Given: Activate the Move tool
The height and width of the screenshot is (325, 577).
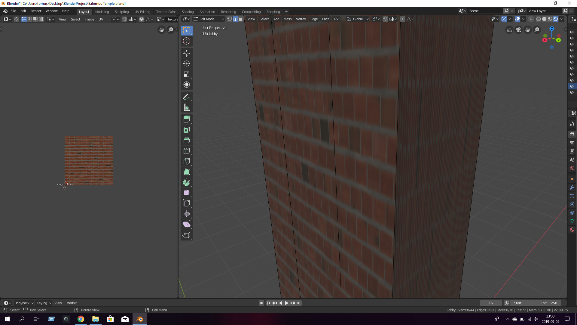Looking at the screenshot, I should 187,53.
